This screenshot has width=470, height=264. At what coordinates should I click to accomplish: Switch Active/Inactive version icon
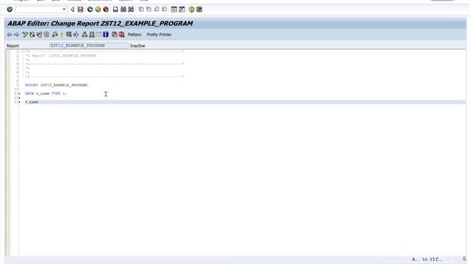point(32,34)
